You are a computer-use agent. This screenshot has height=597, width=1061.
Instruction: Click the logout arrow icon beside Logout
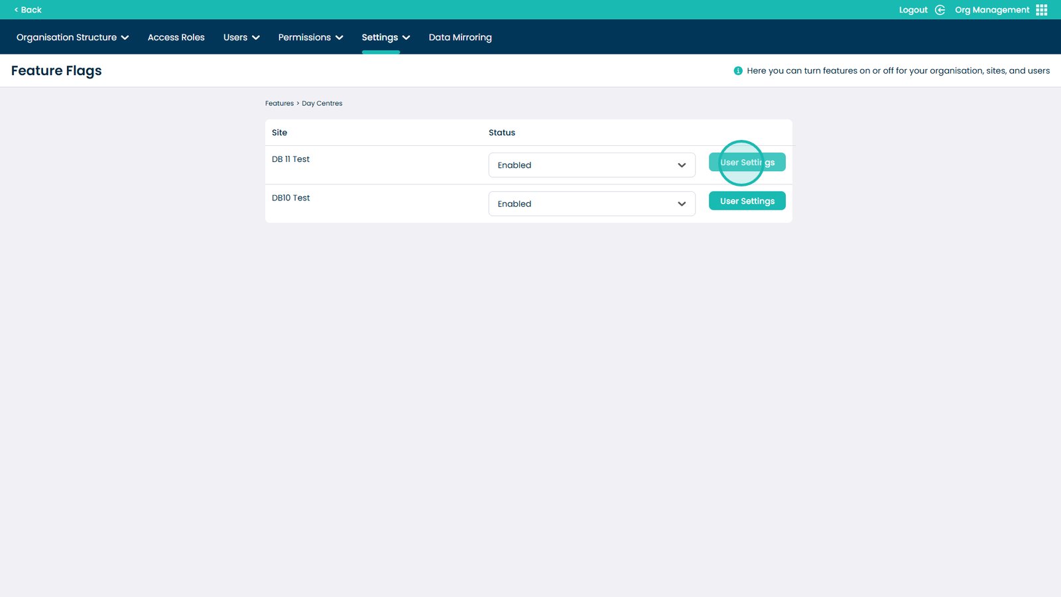pos(940,9)
